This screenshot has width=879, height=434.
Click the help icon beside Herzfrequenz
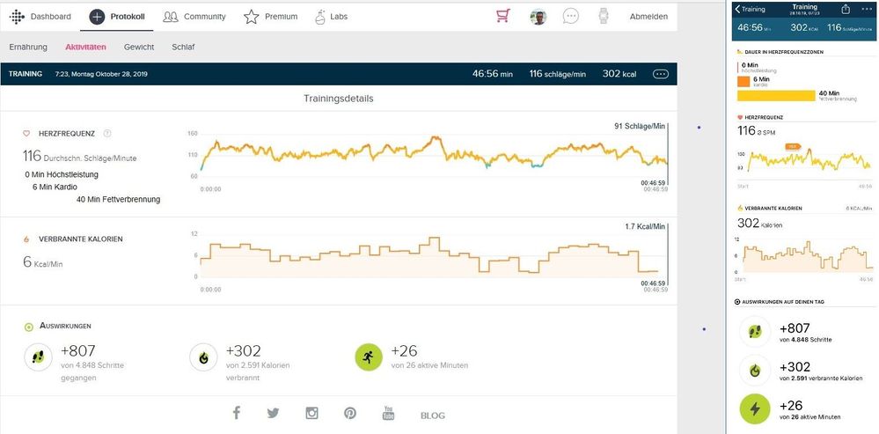point(107,134)
